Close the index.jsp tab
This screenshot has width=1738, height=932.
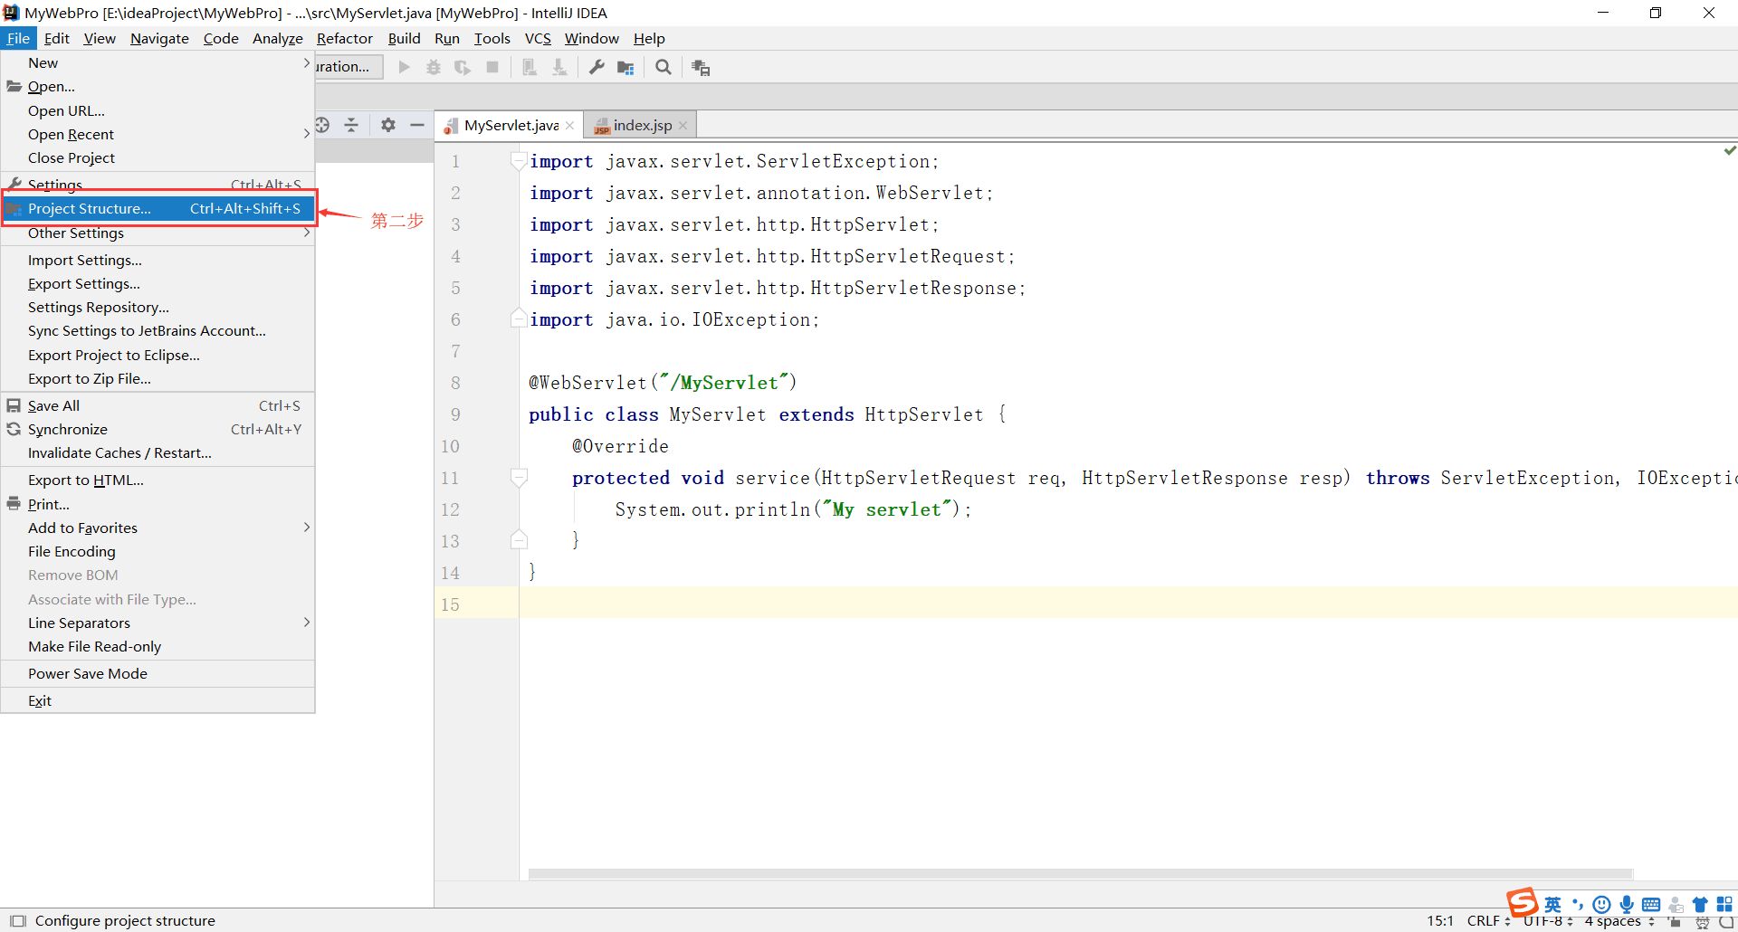pos(683,126)
